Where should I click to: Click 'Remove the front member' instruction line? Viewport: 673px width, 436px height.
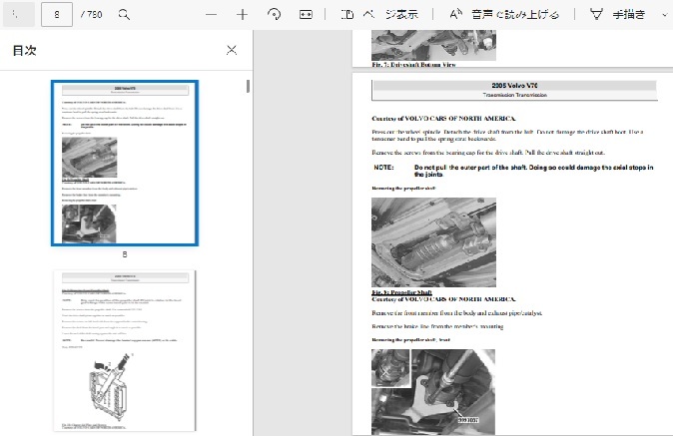coord(457,313)
